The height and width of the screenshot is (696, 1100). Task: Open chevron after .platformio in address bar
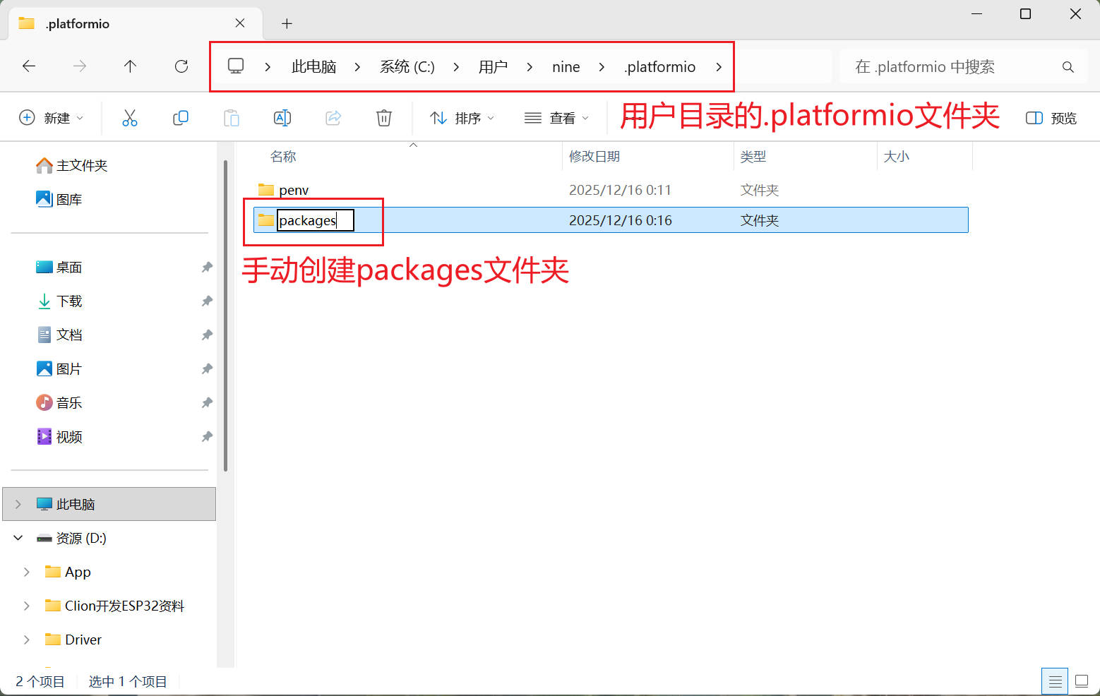[x=719, y=67]
